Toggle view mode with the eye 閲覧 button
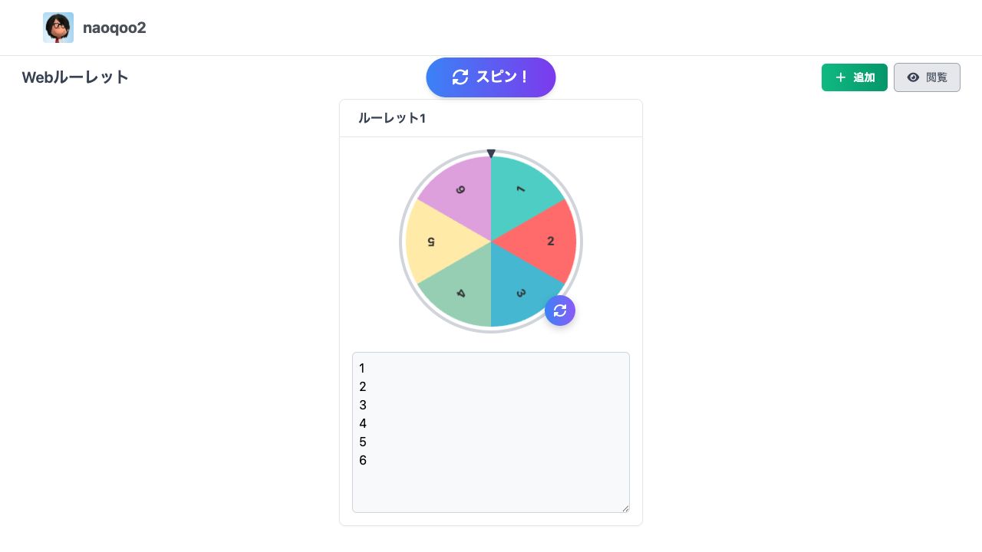982x552 pixels. 927,77
